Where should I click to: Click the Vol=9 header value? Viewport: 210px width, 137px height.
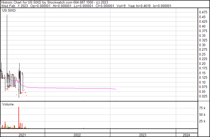(123, 6)
